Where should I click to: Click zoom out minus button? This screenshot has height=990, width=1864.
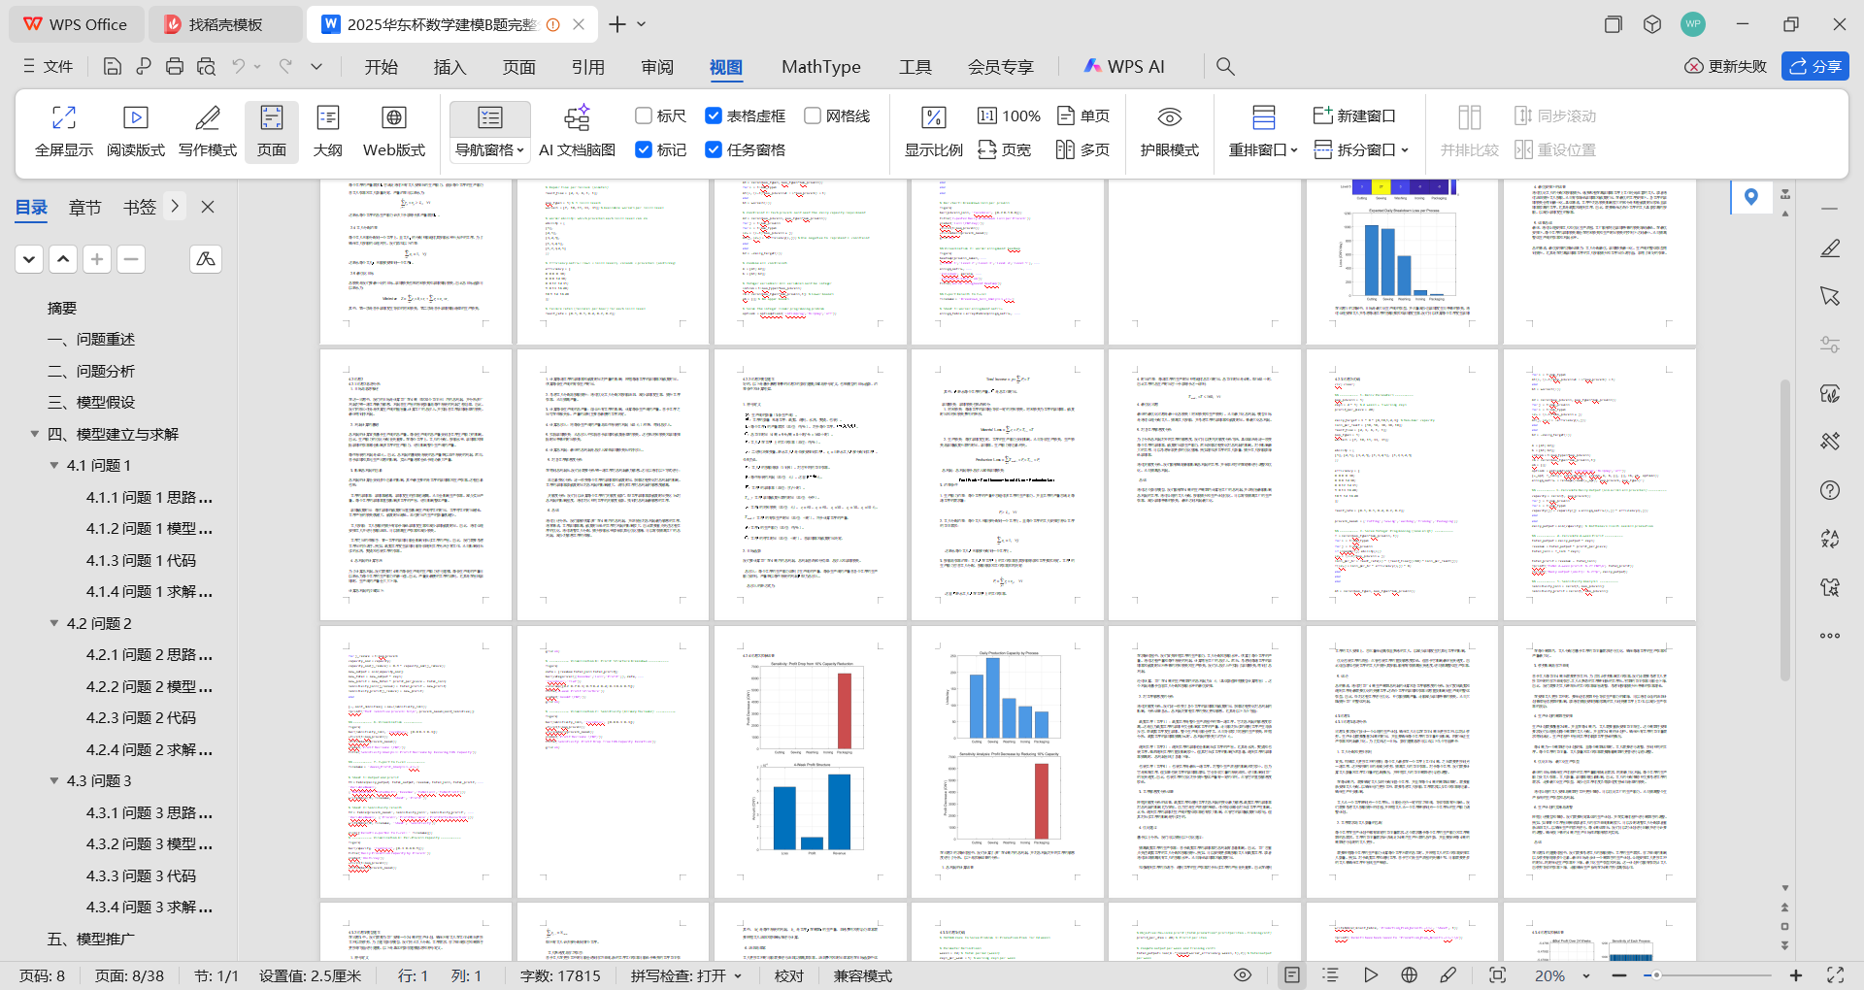click(x=1619, y=975)
